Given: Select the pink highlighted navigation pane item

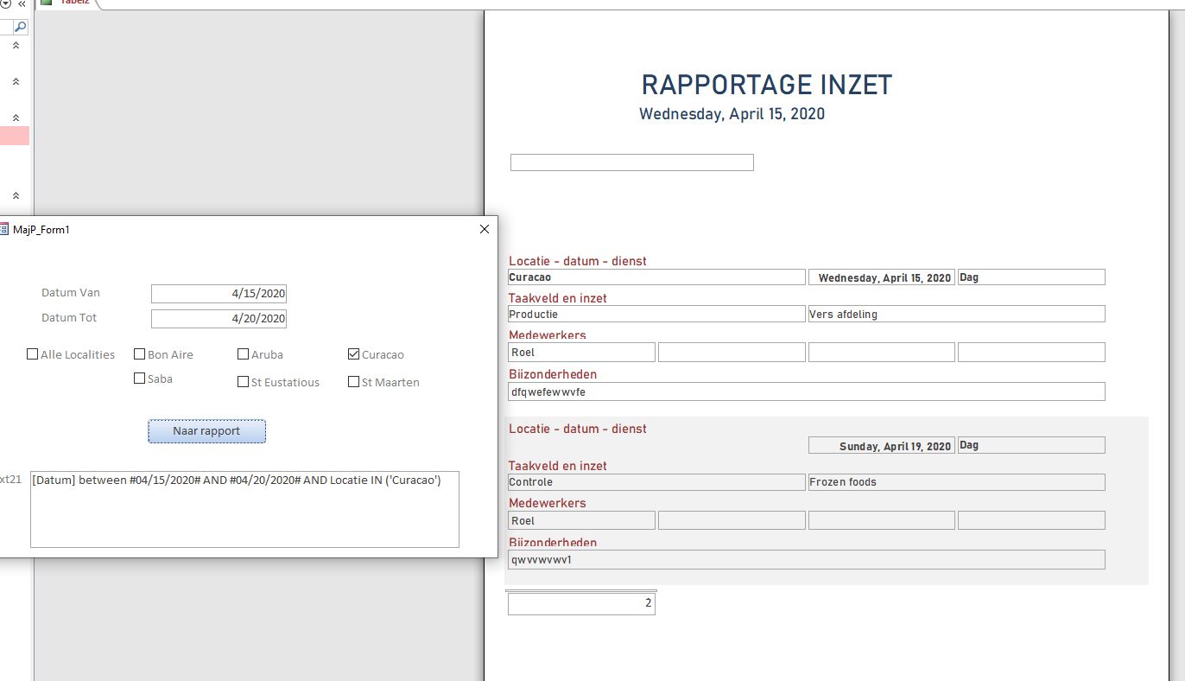Looking at the screenshot, I should pos(15,136).
